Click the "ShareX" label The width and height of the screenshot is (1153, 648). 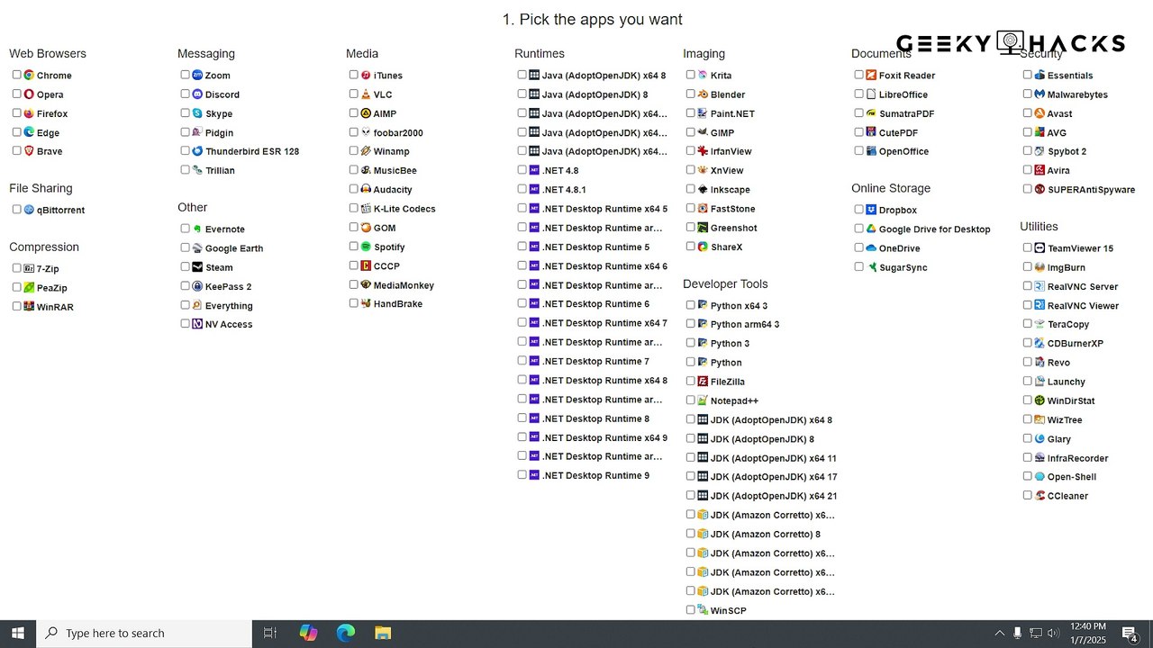pyautogui.click(x=727, y=247)
